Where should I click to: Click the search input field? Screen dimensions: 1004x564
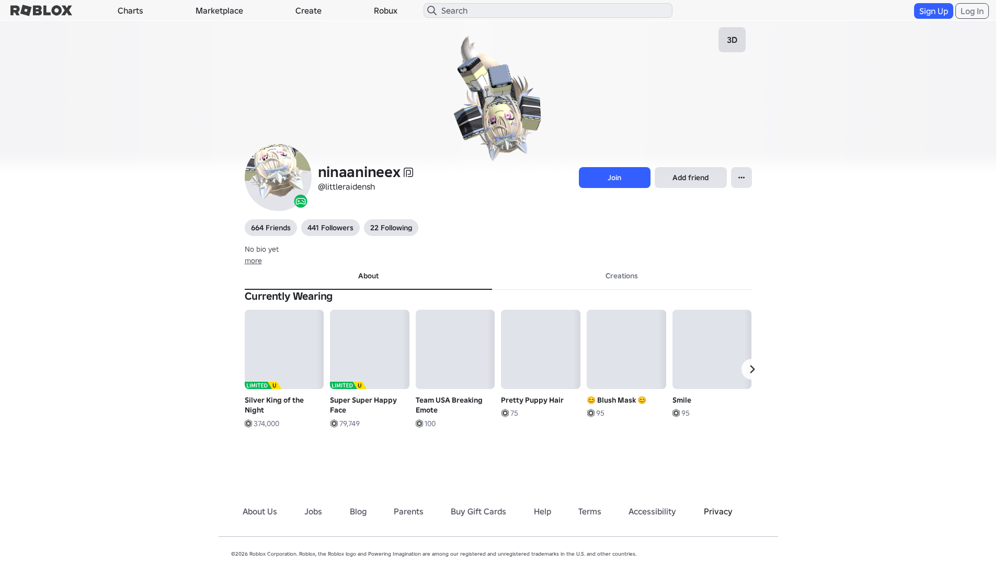click(x=548, y=10)
